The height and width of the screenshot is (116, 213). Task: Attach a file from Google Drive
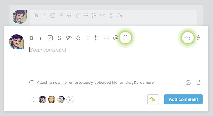[188, 83]
